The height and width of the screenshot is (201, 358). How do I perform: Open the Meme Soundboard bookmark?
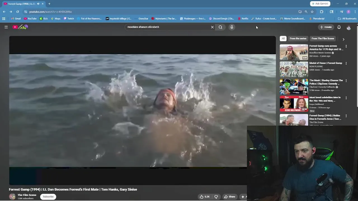292,19
